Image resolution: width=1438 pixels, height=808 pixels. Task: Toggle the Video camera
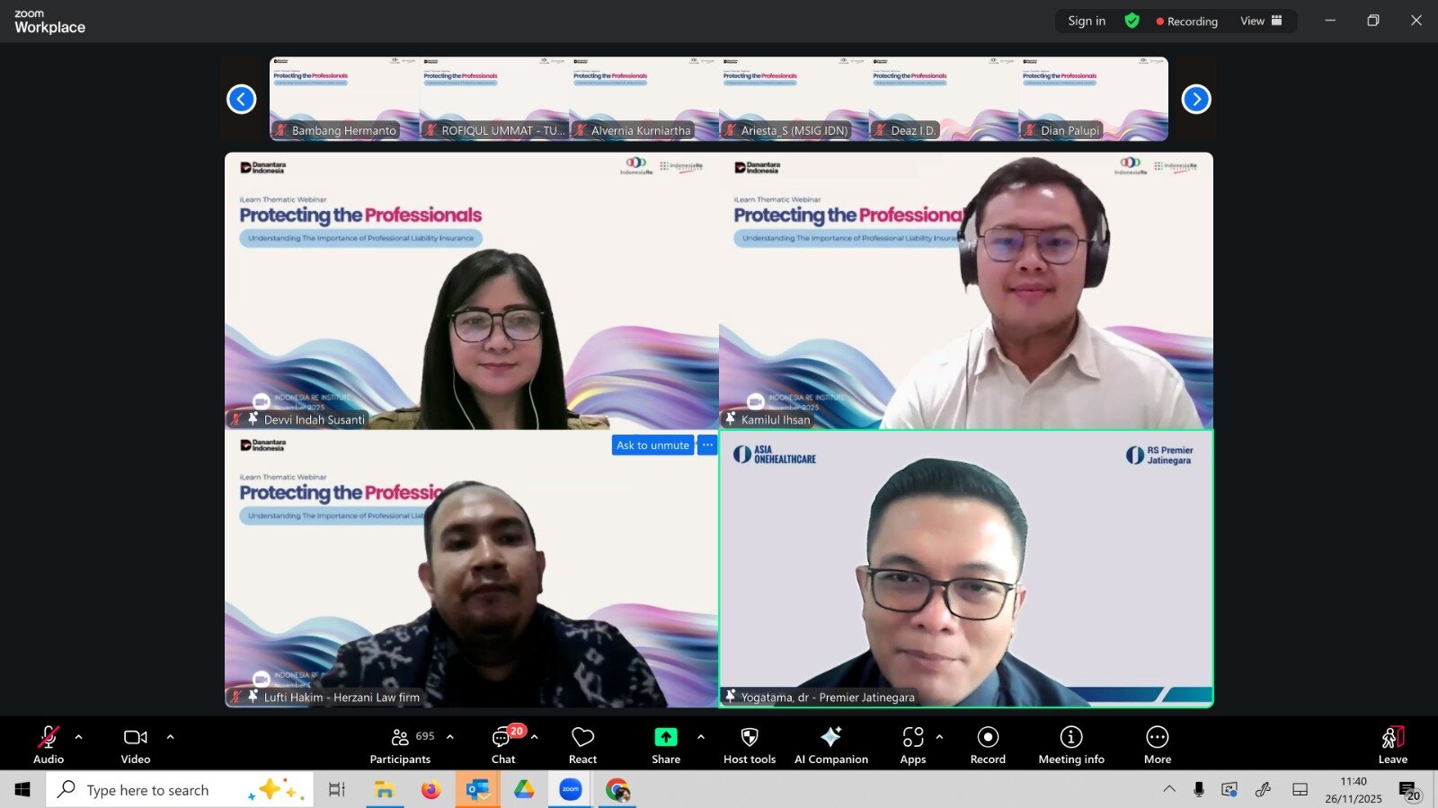pos(136,744)
